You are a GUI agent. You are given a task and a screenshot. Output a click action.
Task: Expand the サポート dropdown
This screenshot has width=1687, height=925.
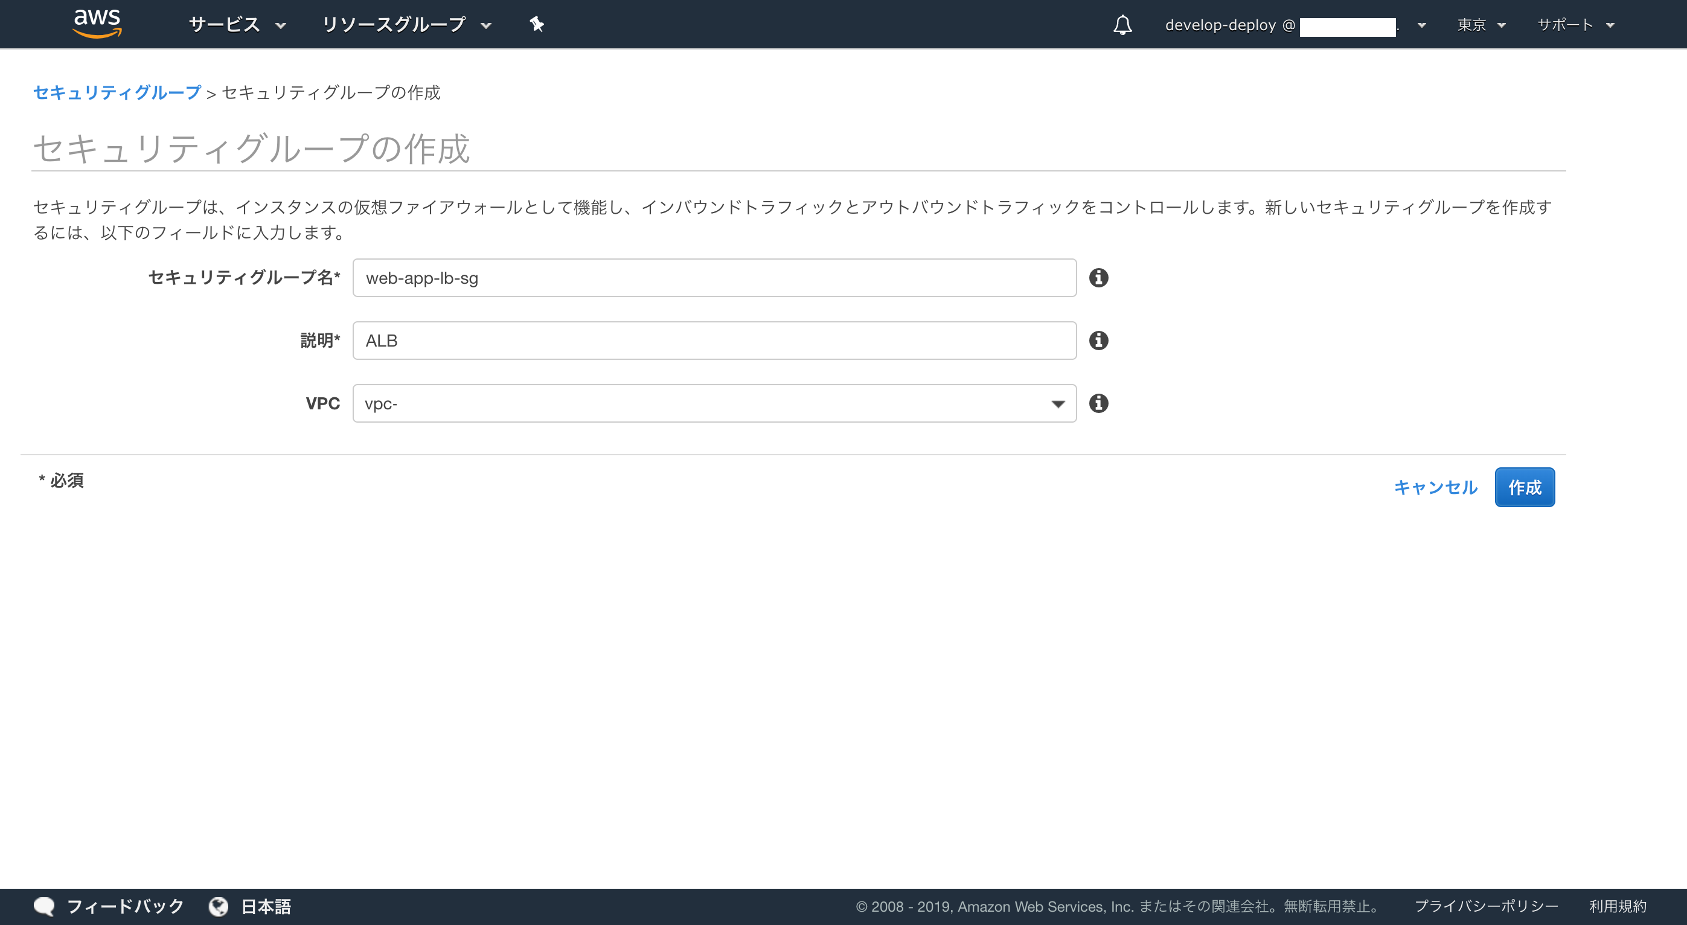point(1575,25)
